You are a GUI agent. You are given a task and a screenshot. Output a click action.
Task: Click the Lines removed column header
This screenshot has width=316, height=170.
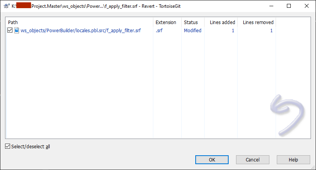point(258,23)
